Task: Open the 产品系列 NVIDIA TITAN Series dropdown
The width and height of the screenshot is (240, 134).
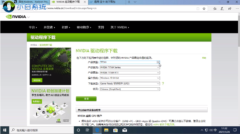Action: 130,67
